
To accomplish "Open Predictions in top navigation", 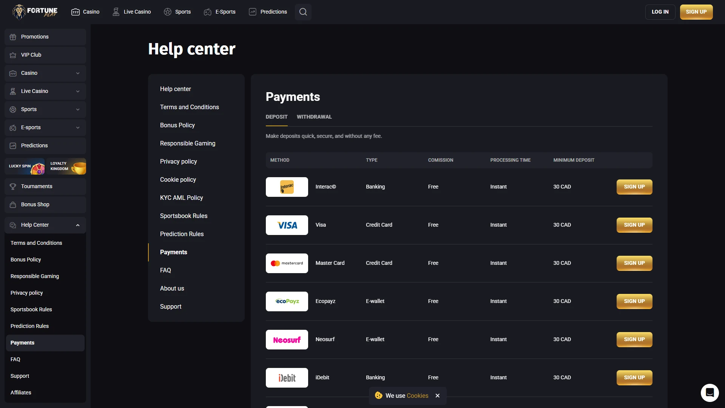I will point(268,12).
